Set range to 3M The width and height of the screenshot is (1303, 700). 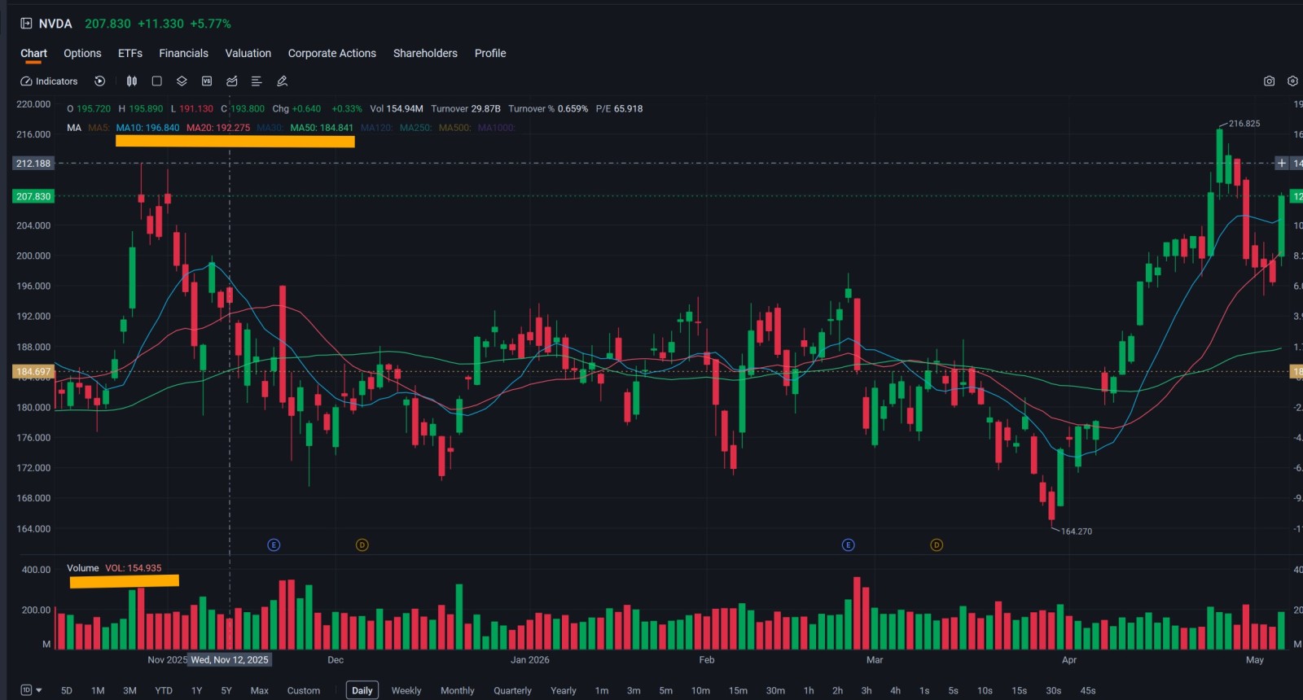click(129, 690)
